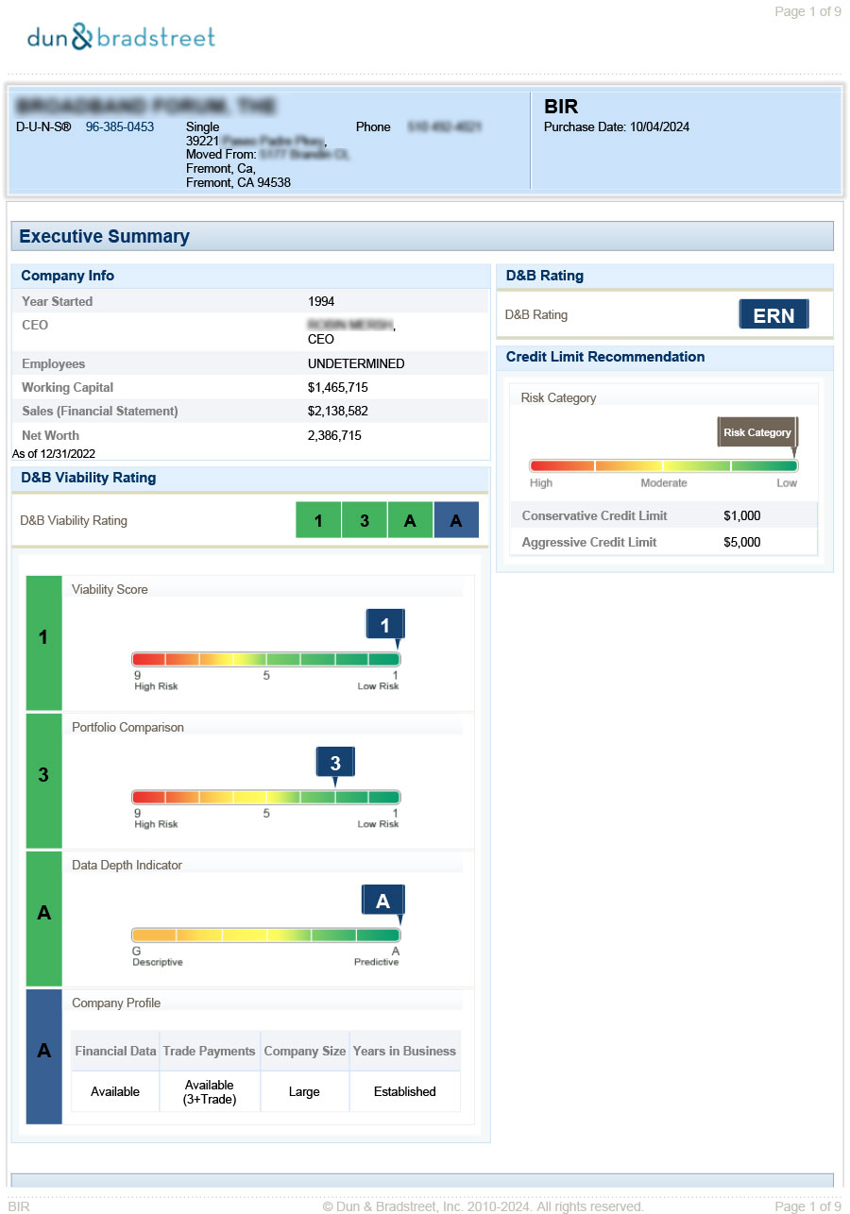Select the first green box labeled 1 in Viability Rating
The width and height of the screenshot is (850, 1214).
[x=318, y=520]
